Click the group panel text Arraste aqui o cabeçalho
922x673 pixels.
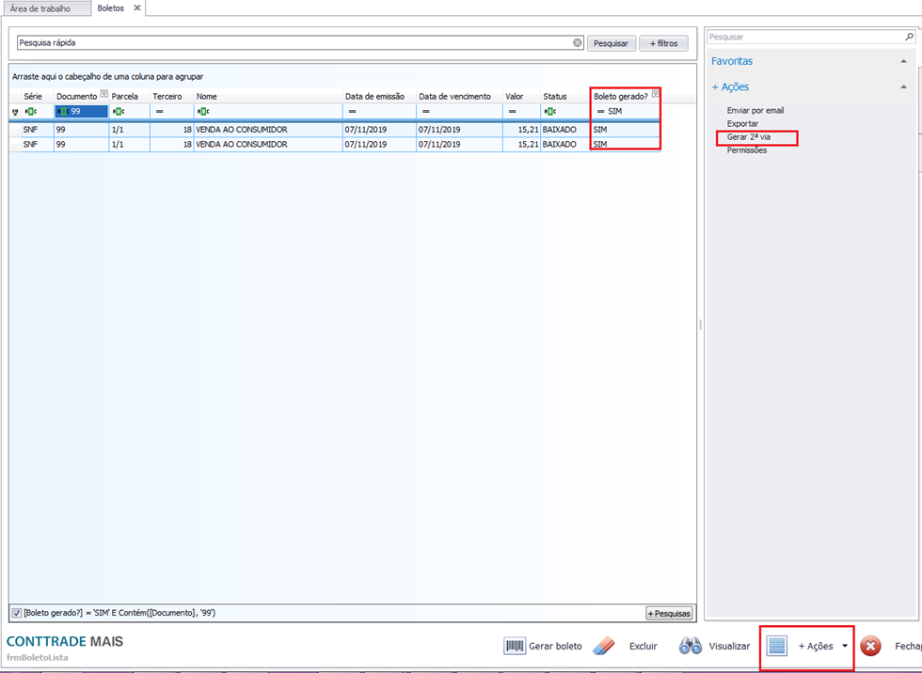point(107,77)
